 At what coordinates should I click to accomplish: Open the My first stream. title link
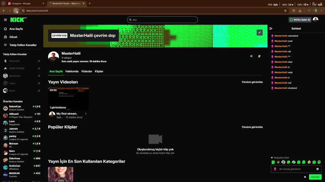point(67,114)
